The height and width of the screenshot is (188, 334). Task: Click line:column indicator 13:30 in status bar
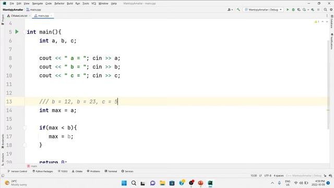(254, 175)
